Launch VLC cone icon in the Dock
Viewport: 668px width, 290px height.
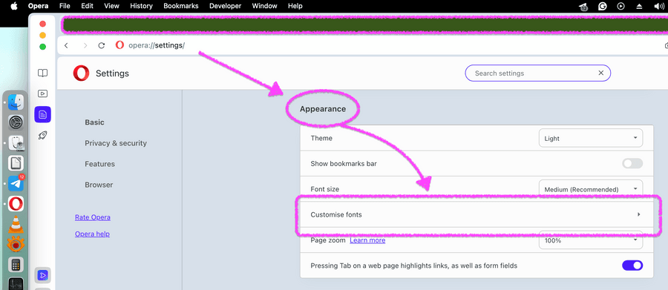pyautogui.click(x=16, y=224)
